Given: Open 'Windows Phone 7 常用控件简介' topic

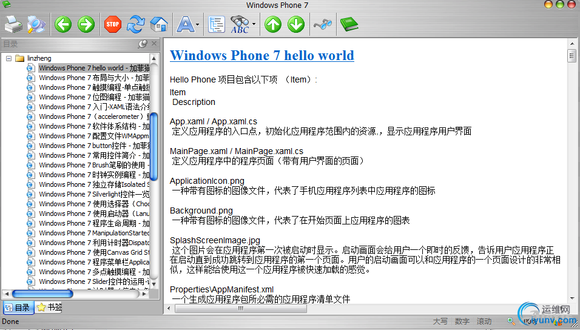Looking at the screenshot, I should coord(94,155).
